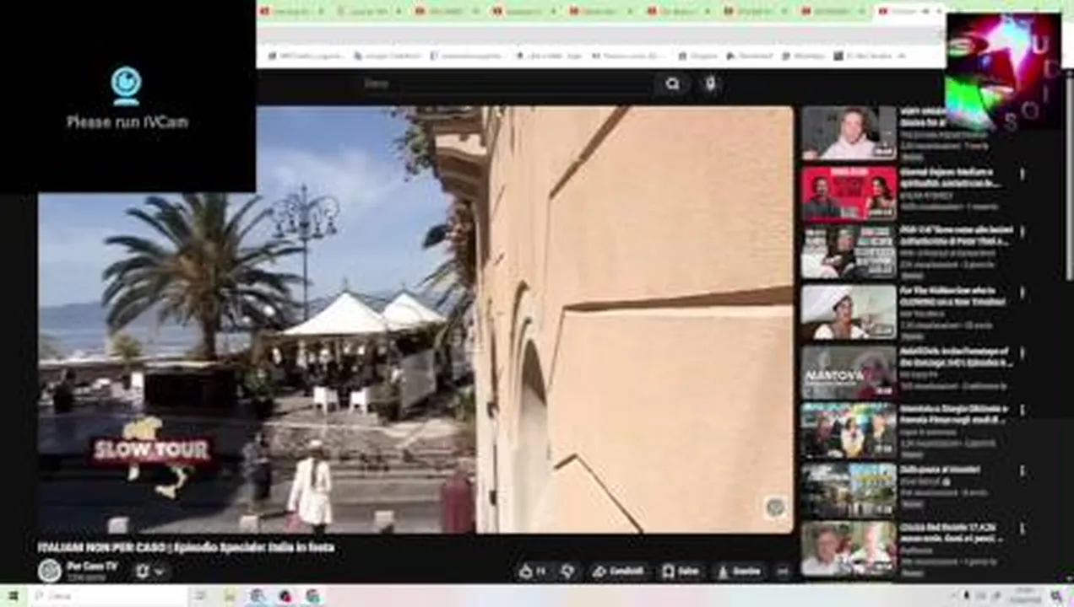Like the video using the thumbs-up button
Screen dimensions: 1074x607
coord(532,571)
